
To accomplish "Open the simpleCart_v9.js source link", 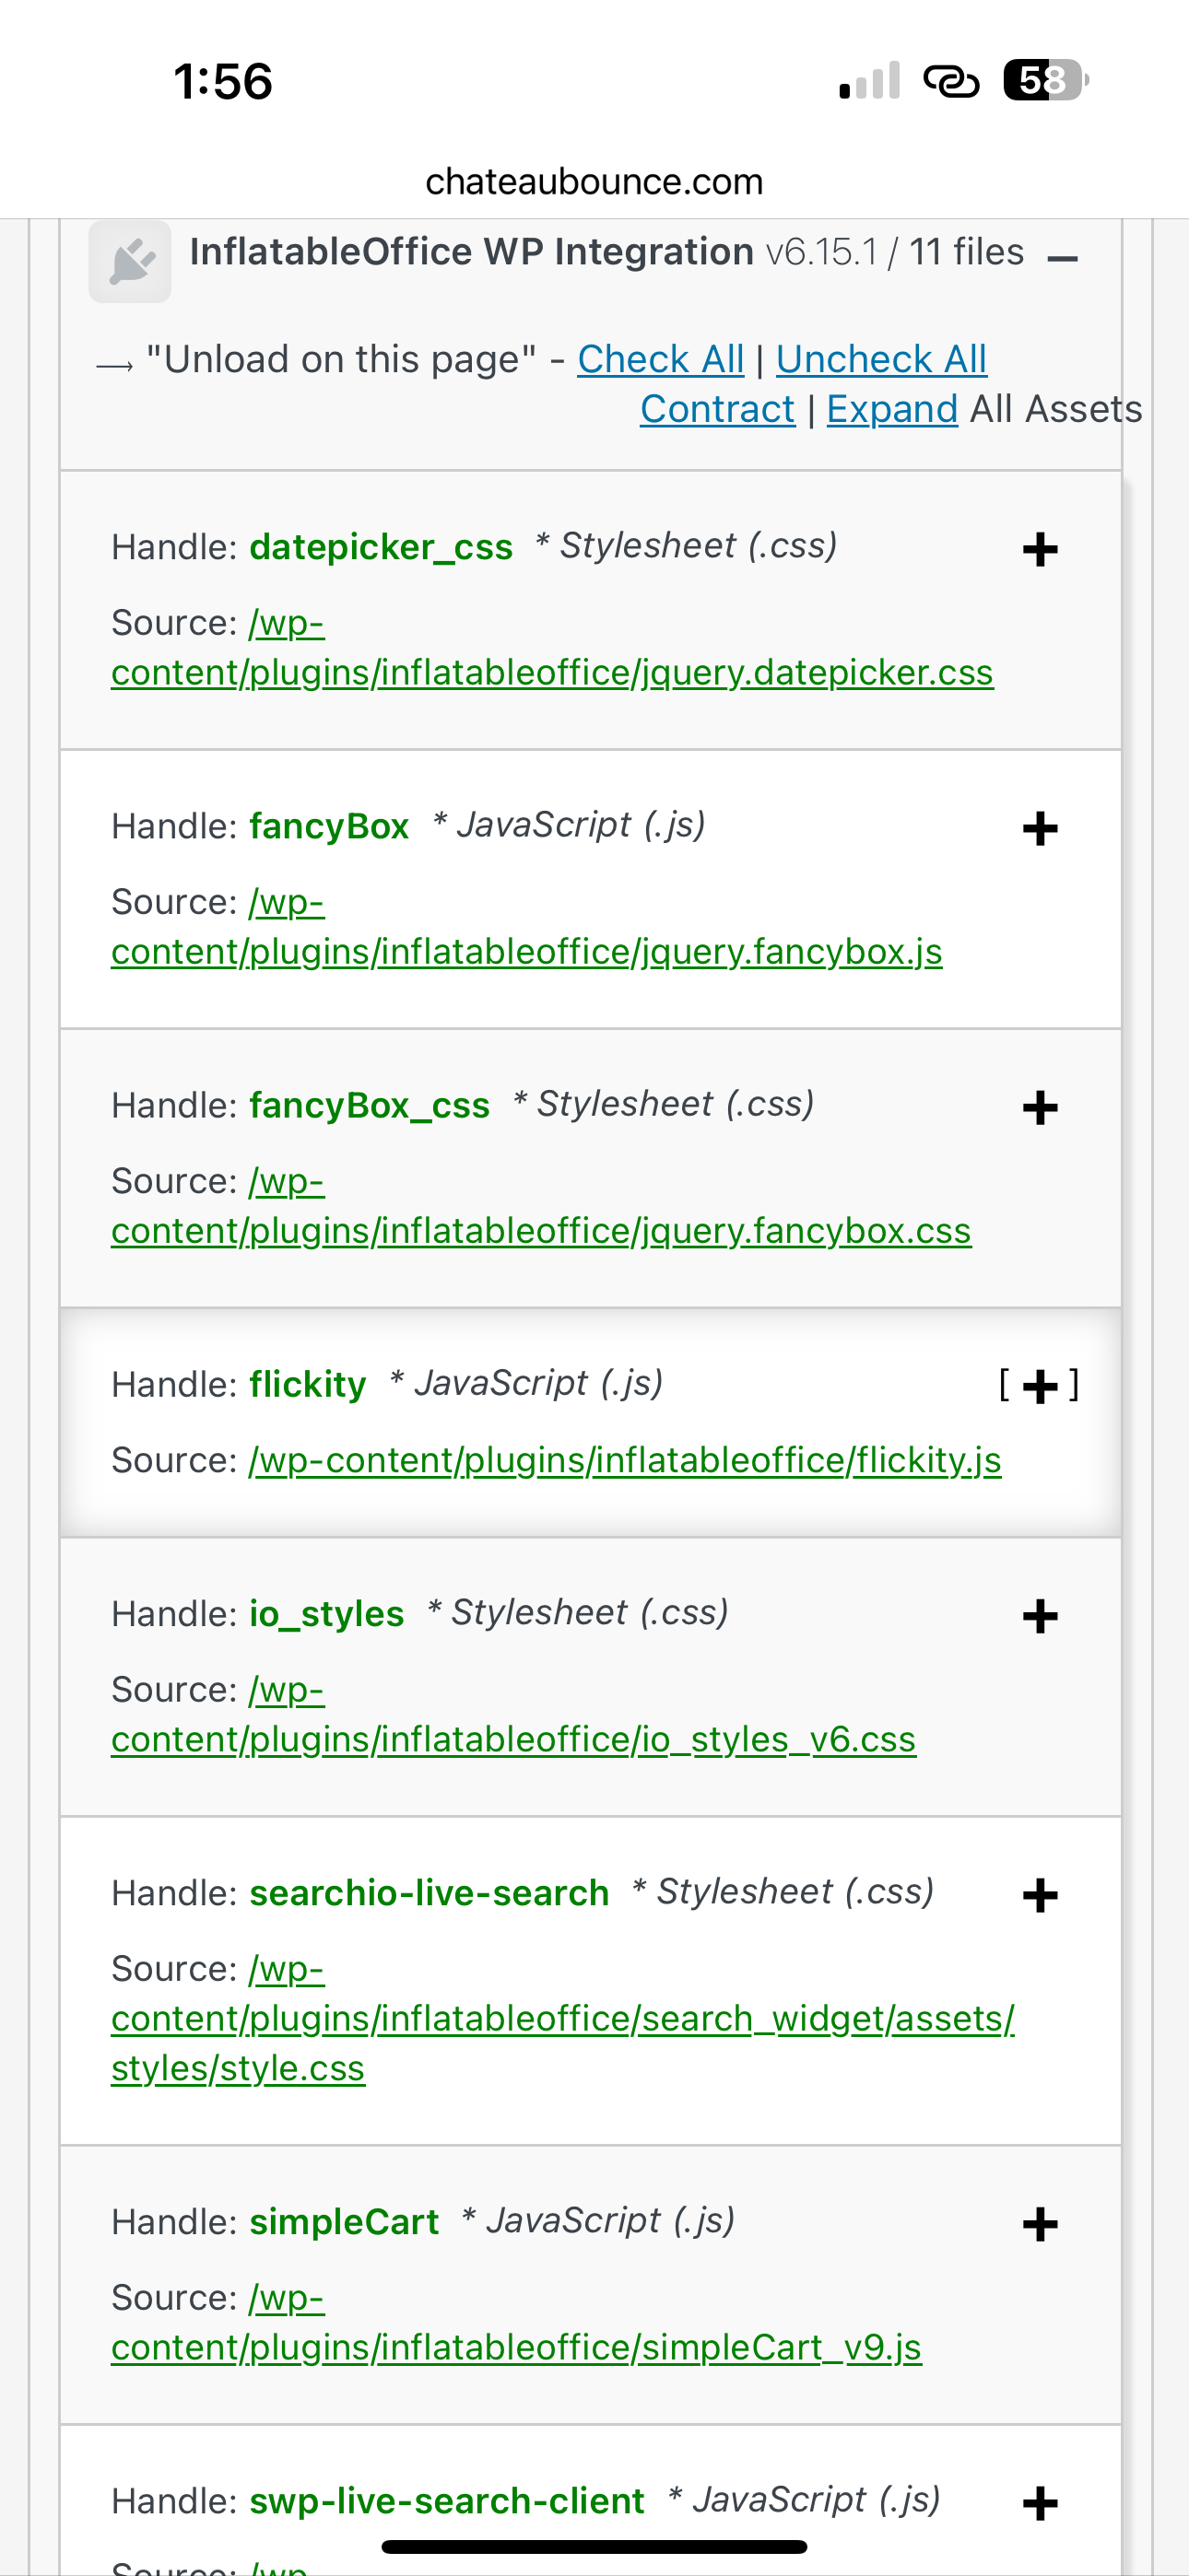I will click(516, 2348).
